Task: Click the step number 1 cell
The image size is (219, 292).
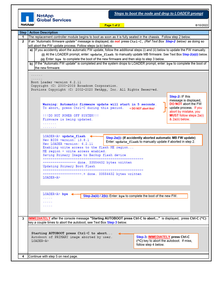Action: click(23, 37)
